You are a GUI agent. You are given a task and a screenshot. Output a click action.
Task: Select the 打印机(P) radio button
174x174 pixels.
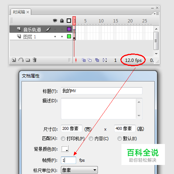[x=63, y=139]
